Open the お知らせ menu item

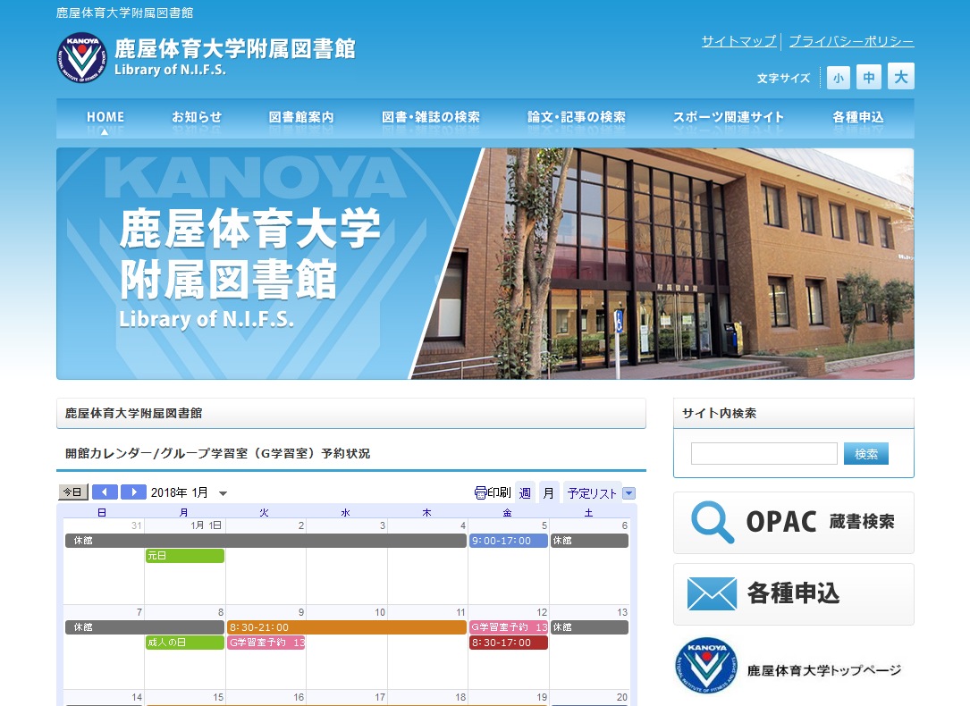[x=197, y=117]
